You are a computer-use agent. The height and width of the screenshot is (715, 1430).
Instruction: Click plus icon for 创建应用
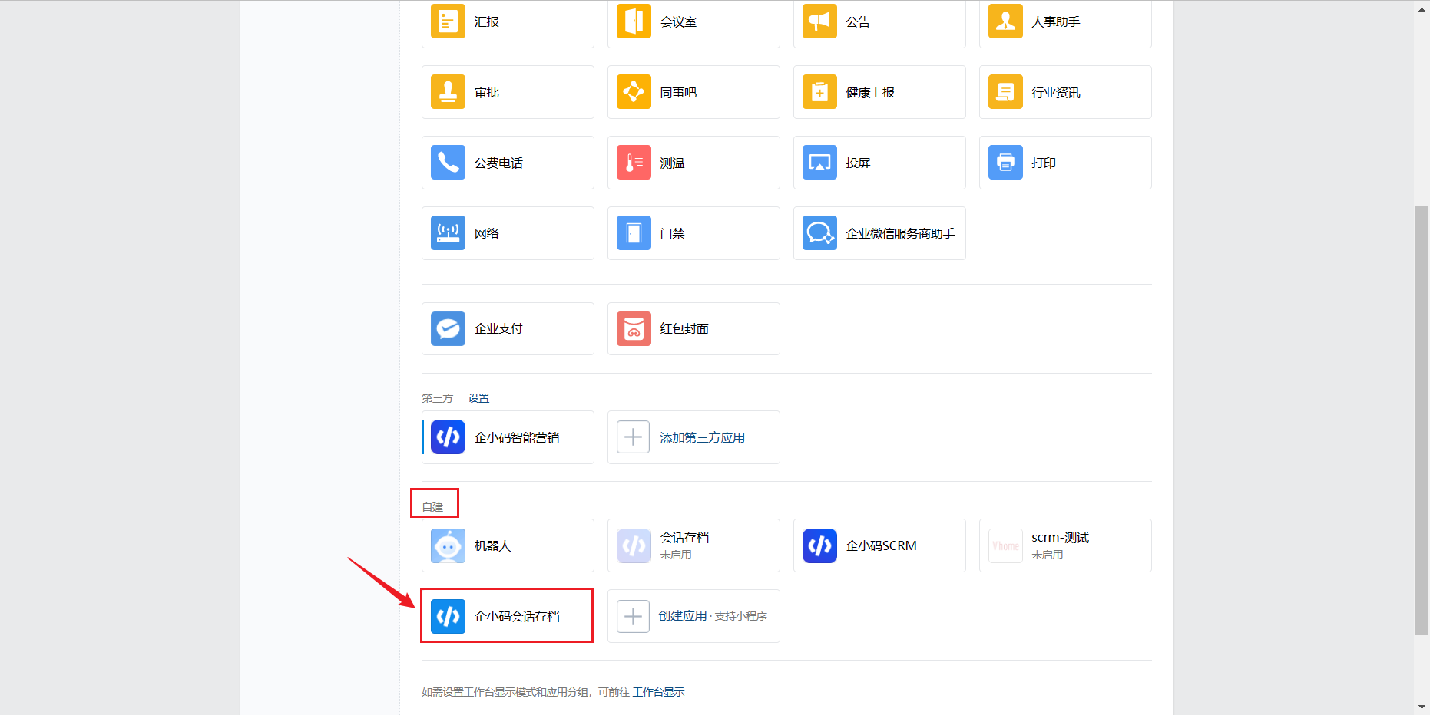point(634,616)
